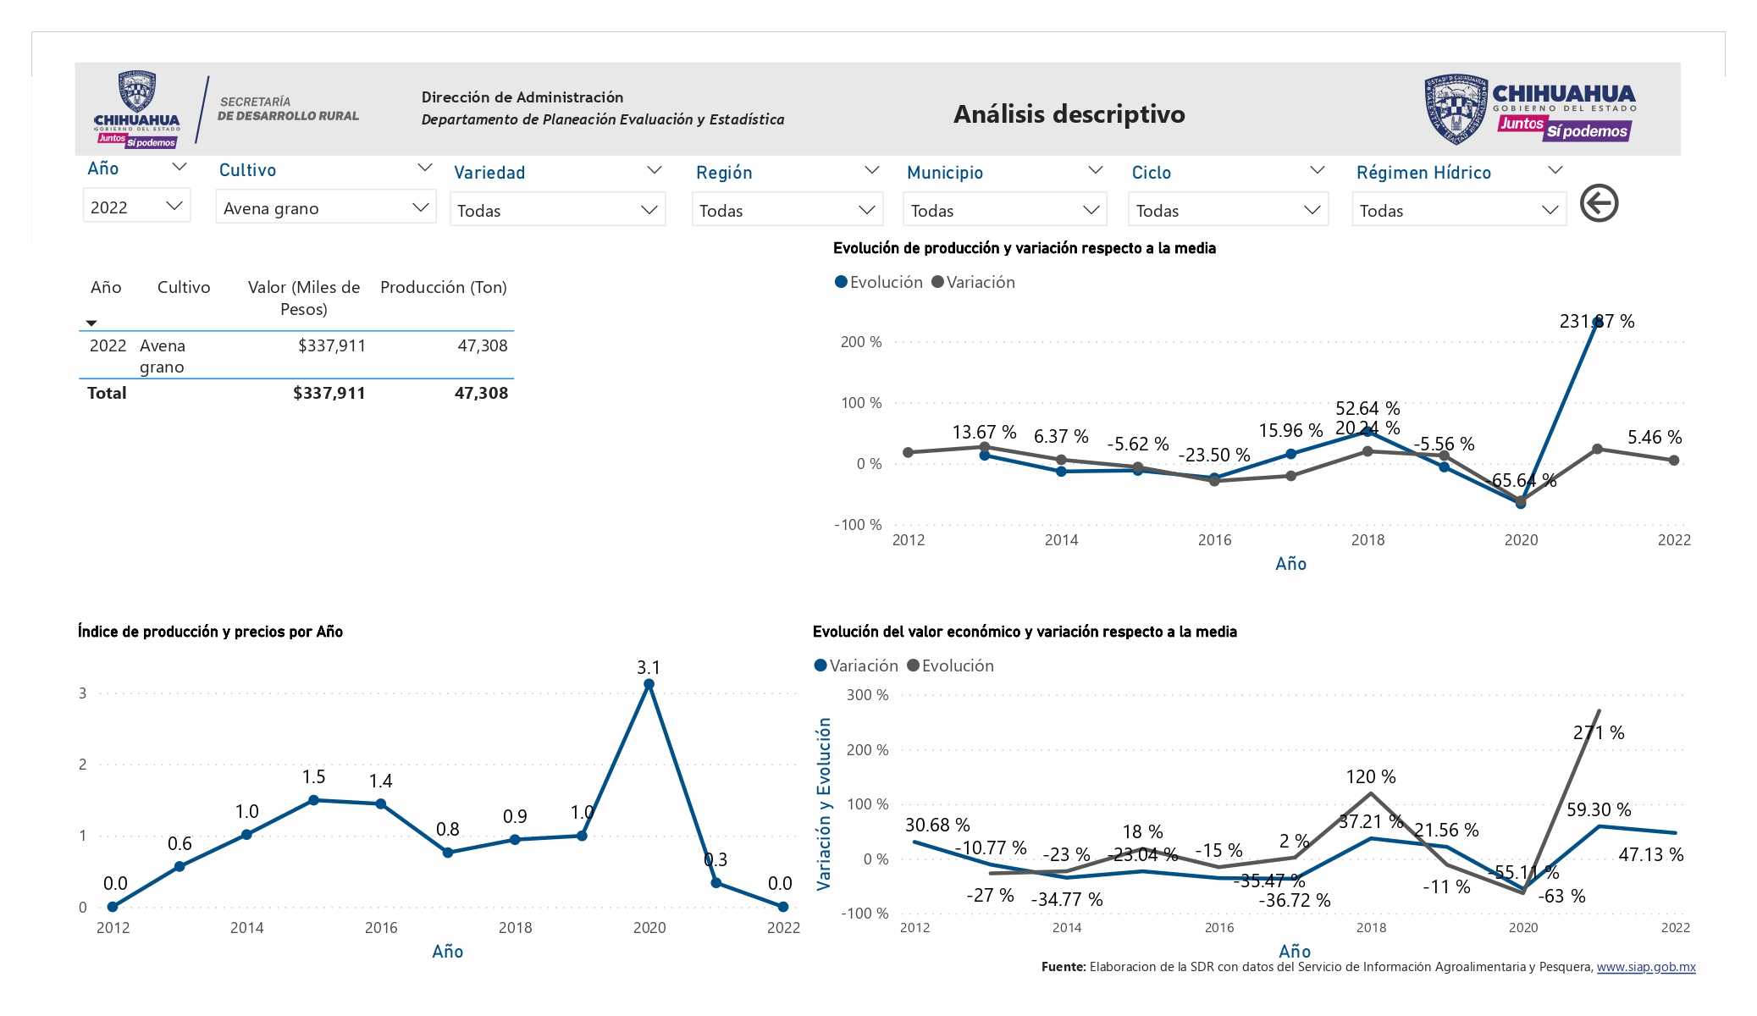Screen dimensions: 1757x1016
Task: Click Evolución del valor económico chart title
Action: [x=1025, y=632]
